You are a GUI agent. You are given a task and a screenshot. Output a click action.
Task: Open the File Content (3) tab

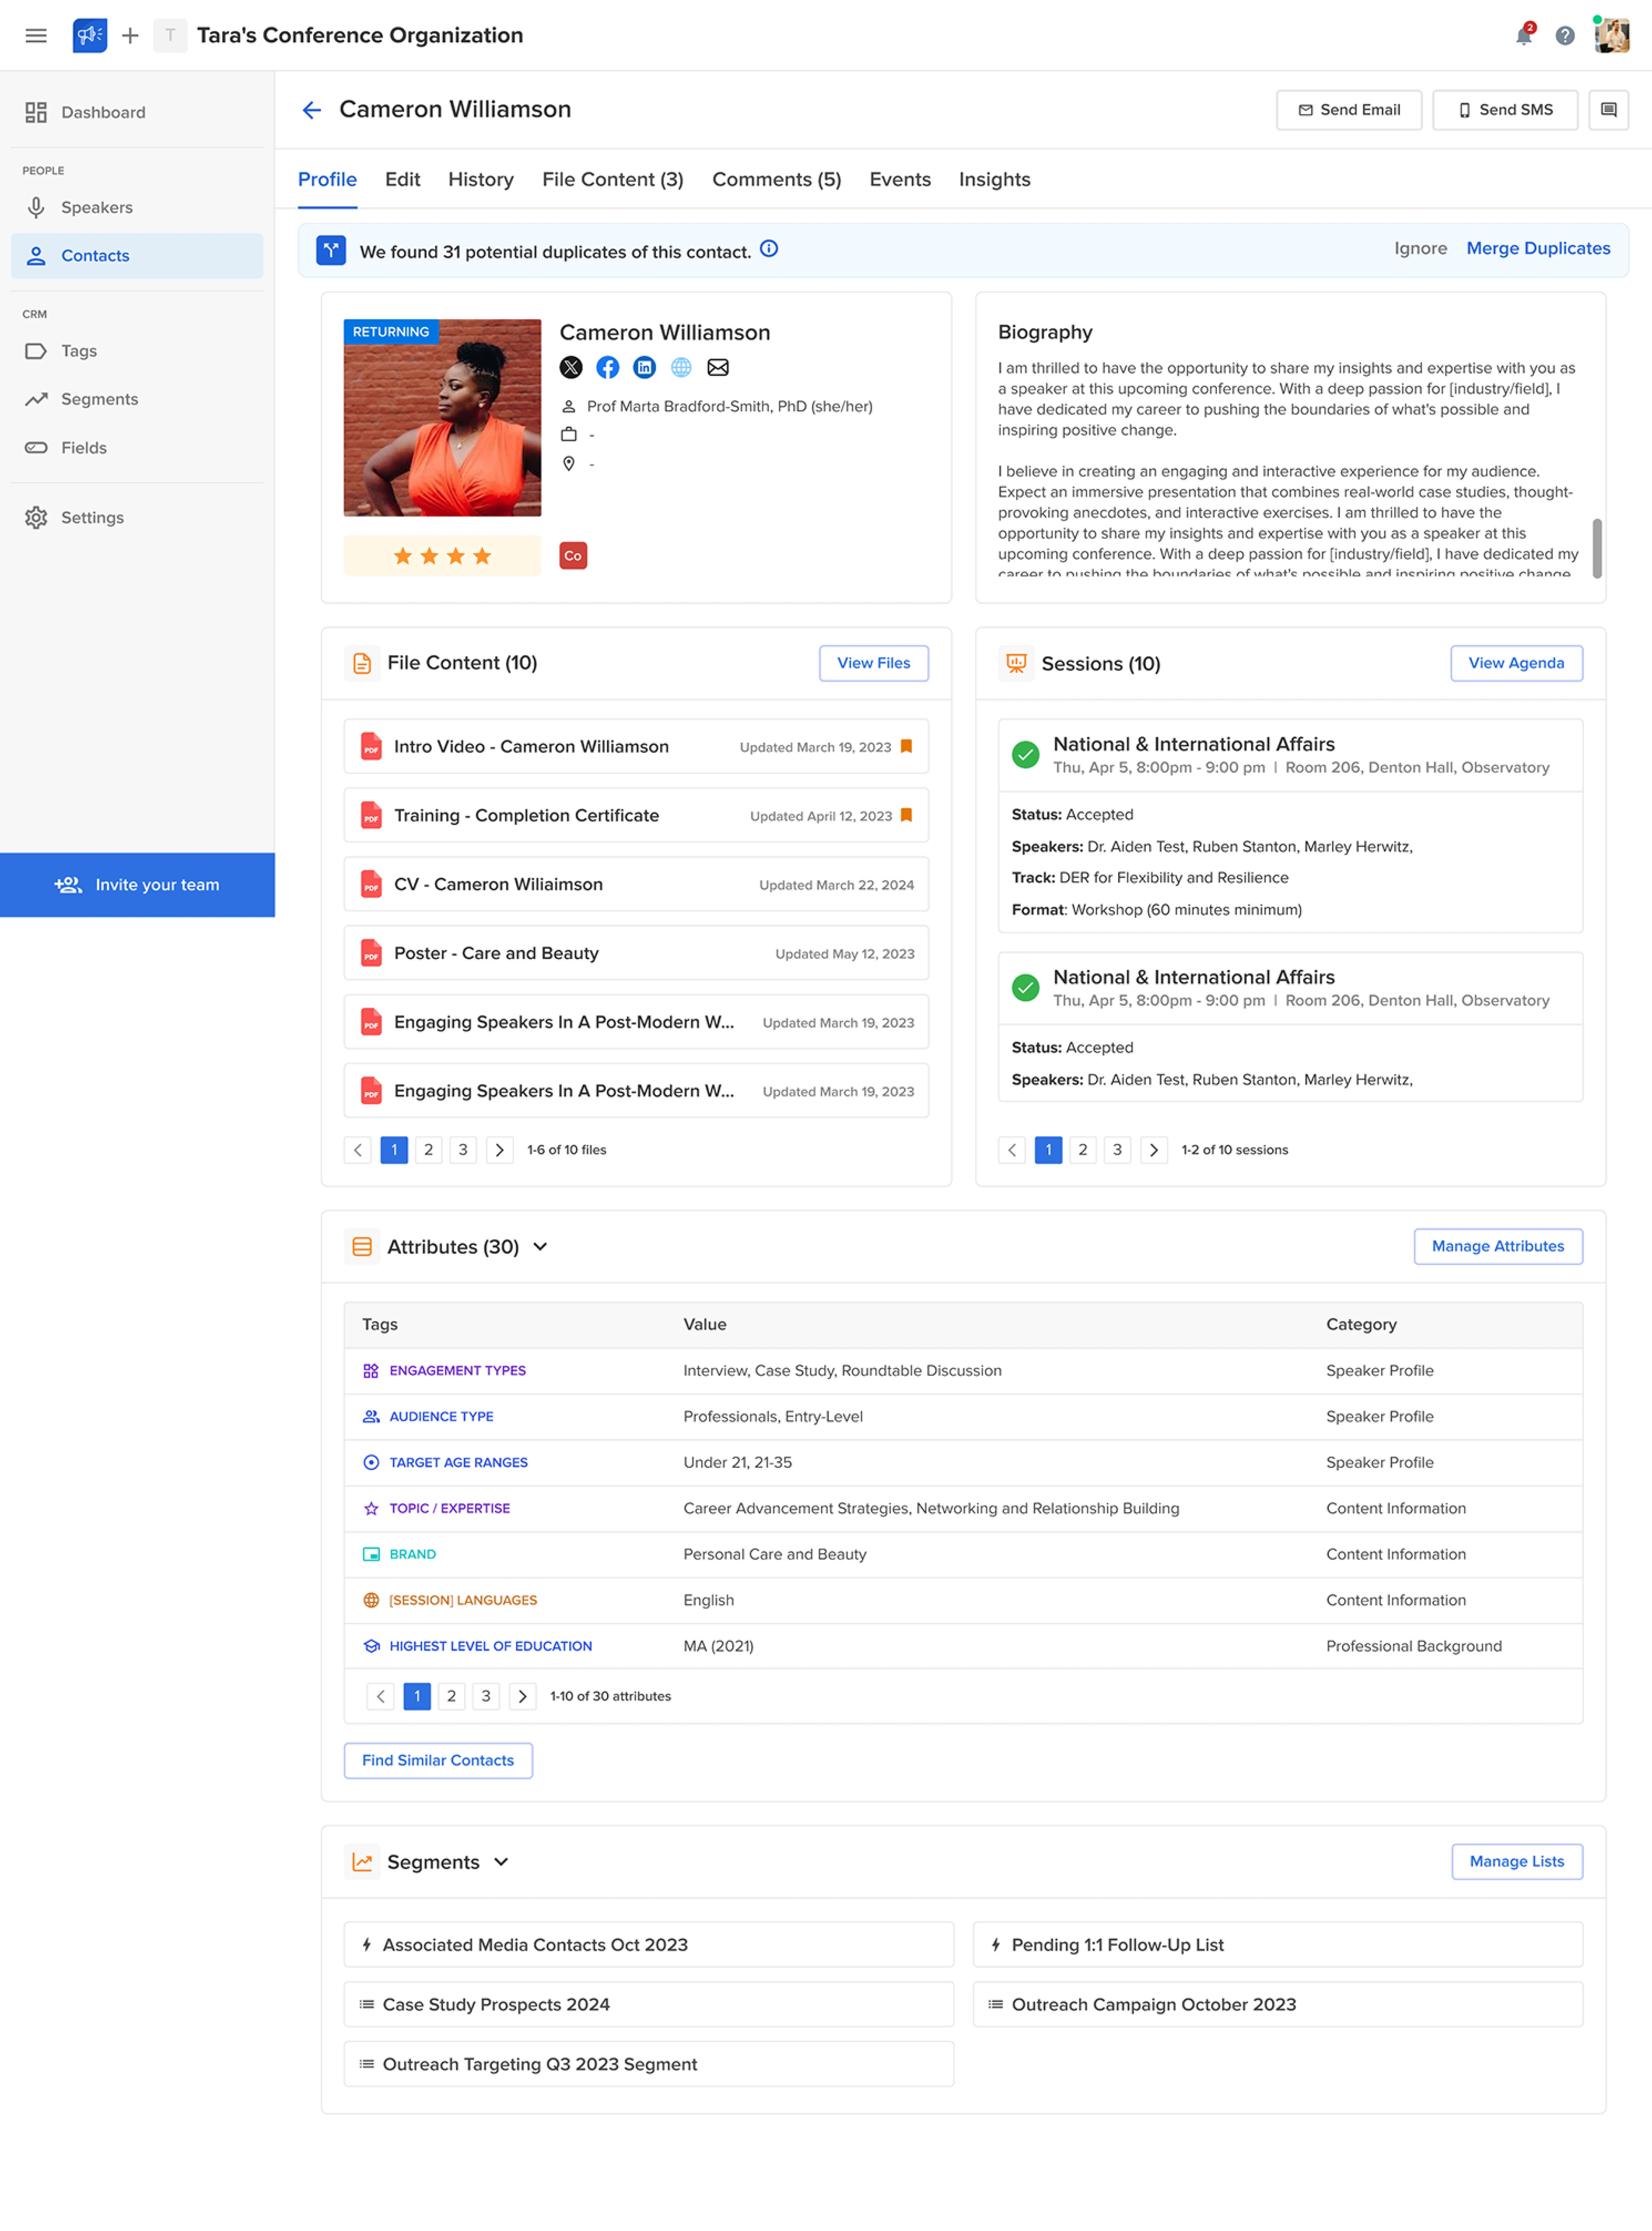(x=613, y=180)
